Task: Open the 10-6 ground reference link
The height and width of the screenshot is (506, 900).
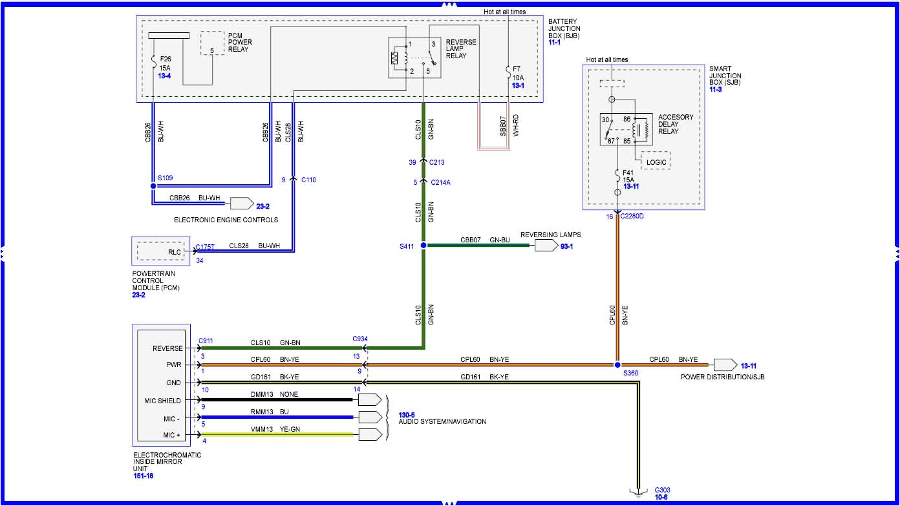Action: (661, 497)
